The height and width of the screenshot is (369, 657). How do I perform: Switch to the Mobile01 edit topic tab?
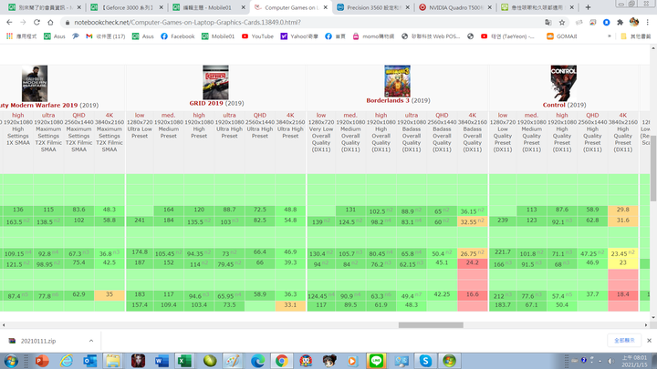pyautogui.click(x=209, y=7)
